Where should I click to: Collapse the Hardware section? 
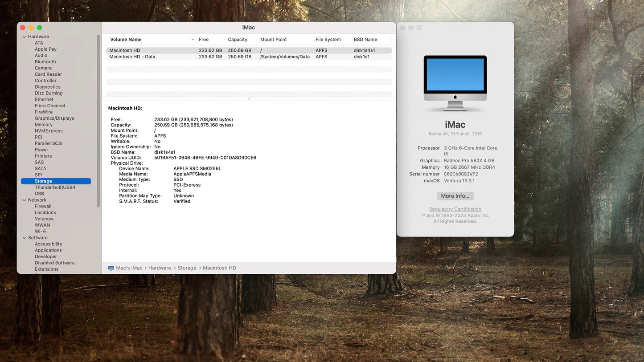click(x=25, y=36)
